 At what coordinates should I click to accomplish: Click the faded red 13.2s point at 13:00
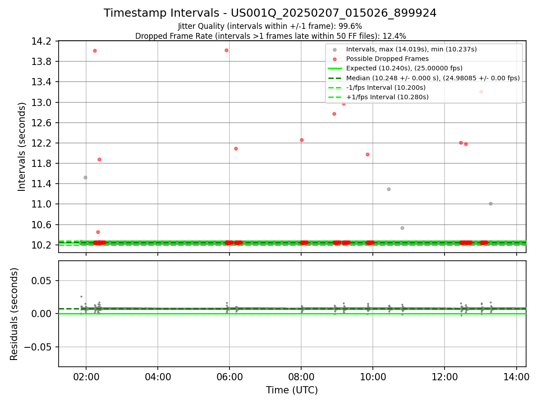coord(481,92)
